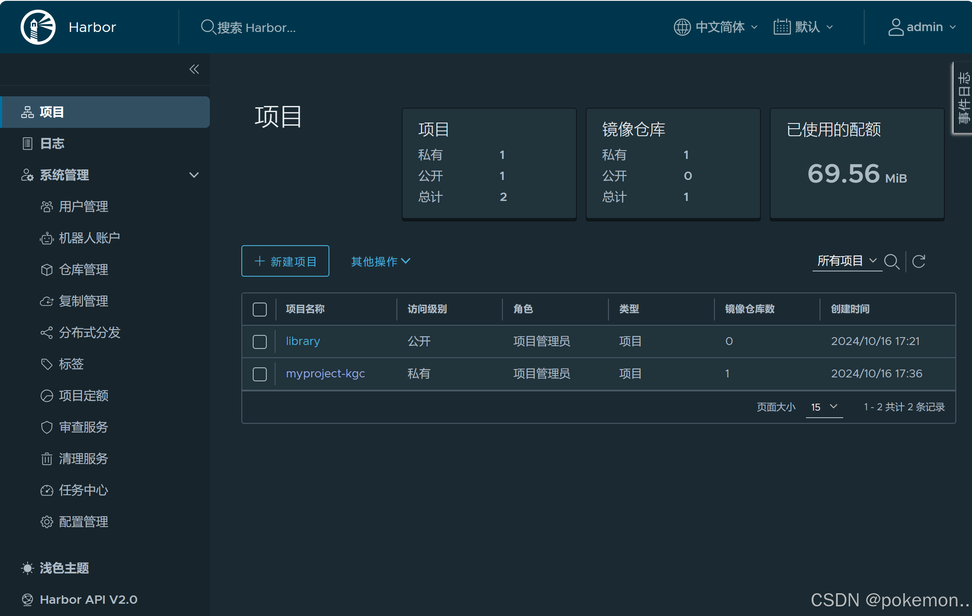The image size is (972, 616).
Task: Click the 2024/10/16 17:36 creation time cell
Action: pyautogui.click(x=877, y=373)
